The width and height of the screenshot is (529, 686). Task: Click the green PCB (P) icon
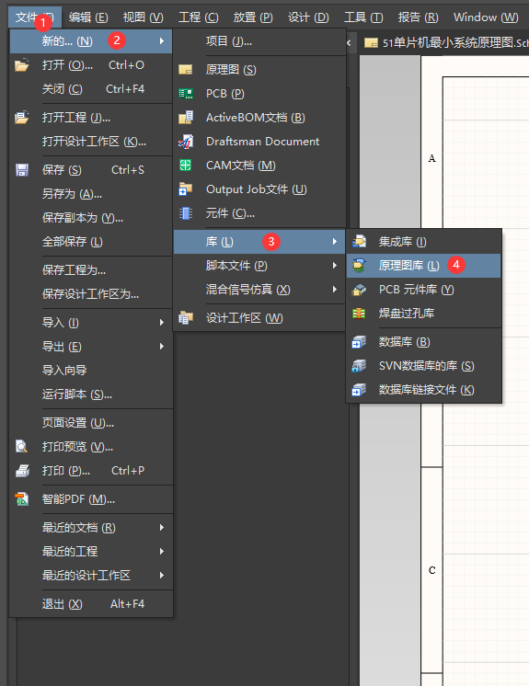pyautogui.click(x=186, y=94)
